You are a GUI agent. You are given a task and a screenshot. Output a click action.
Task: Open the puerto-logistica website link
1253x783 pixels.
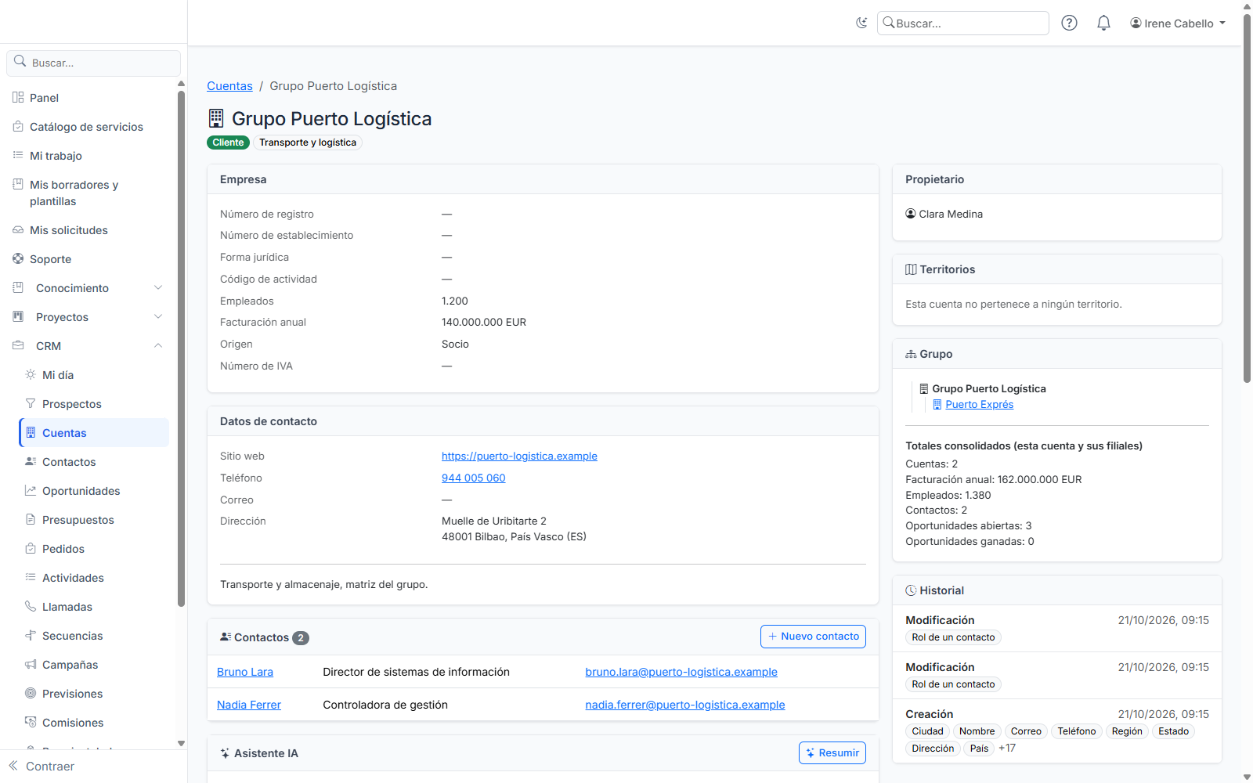(519, 456)
